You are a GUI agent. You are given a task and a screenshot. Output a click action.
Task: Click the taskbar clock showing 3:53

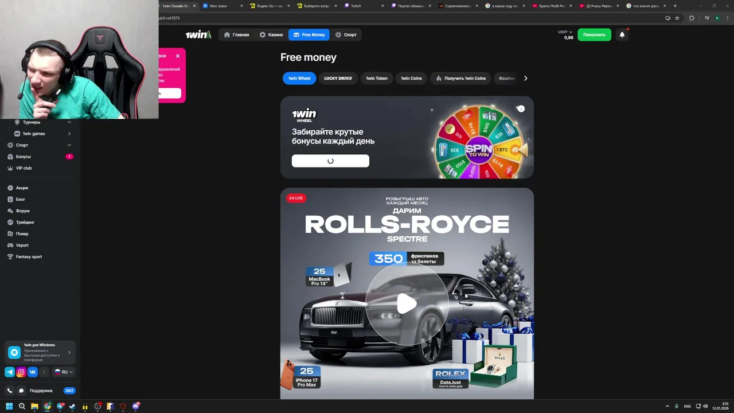click(720, 406)
